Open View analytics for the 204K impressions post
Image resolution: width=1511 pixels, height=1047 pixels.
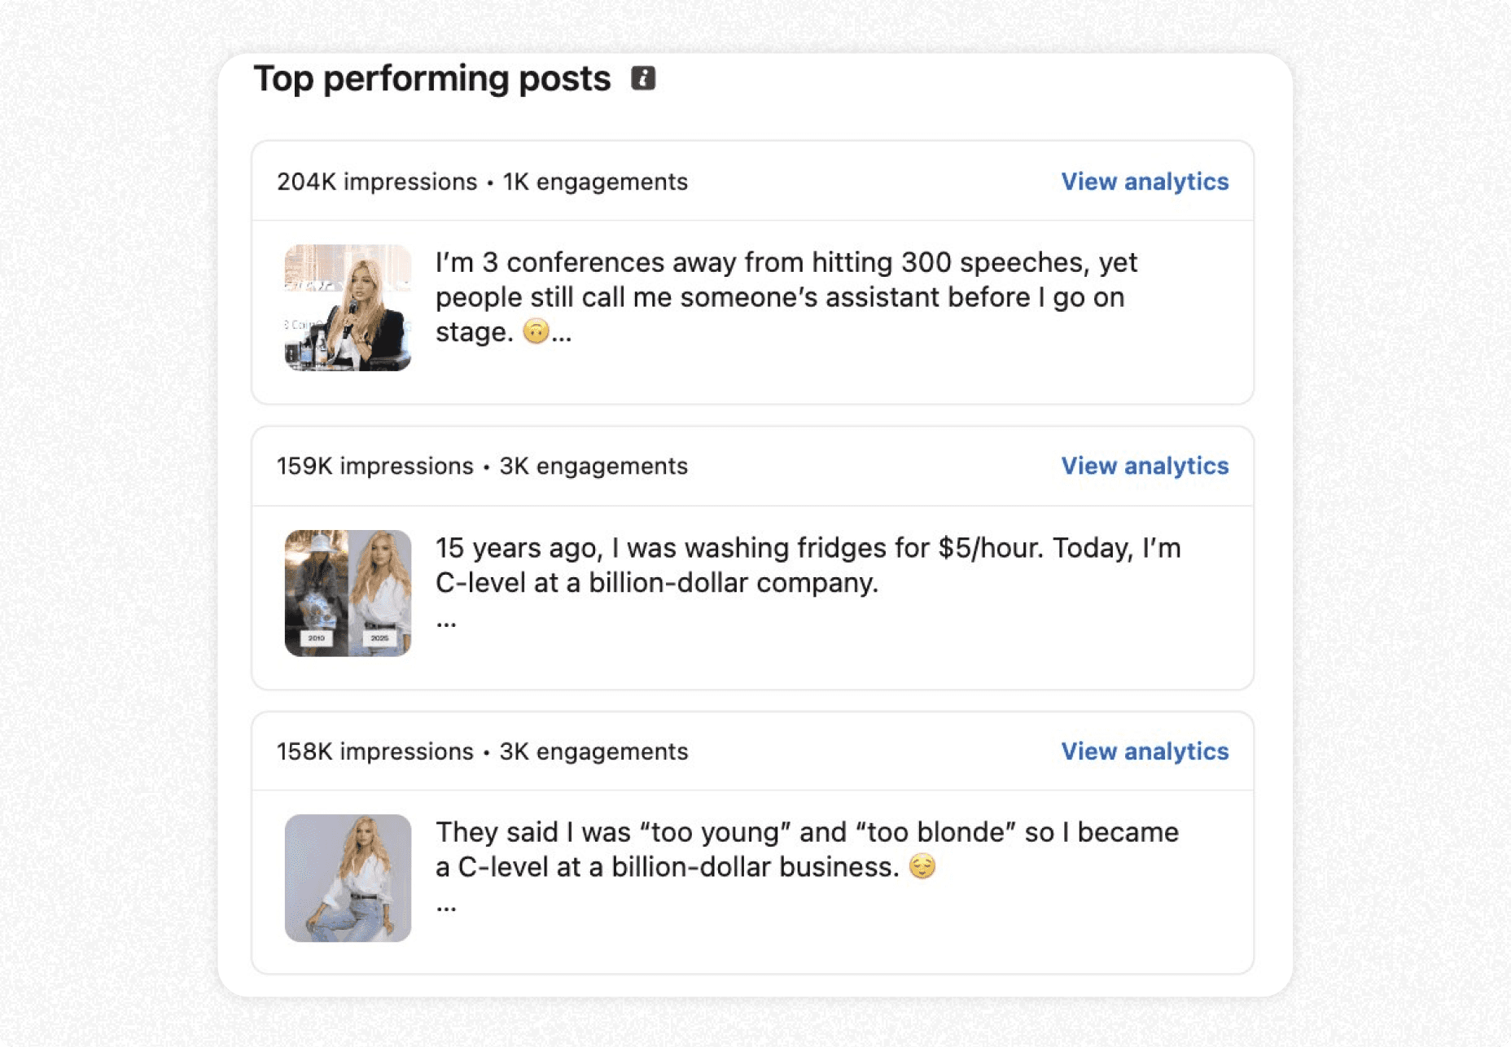point(1145,182)
